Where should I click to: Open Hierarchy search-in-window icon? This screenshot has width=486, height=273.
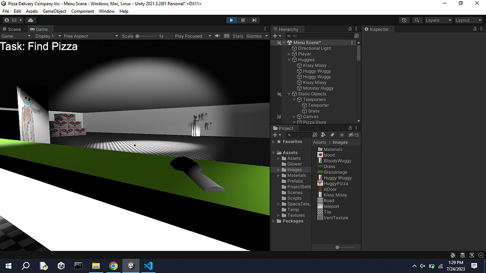[x=356, y=36]
